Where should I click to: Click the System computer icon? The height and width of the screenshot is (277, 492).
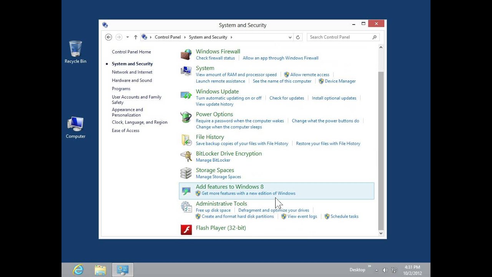click(186, 71)
